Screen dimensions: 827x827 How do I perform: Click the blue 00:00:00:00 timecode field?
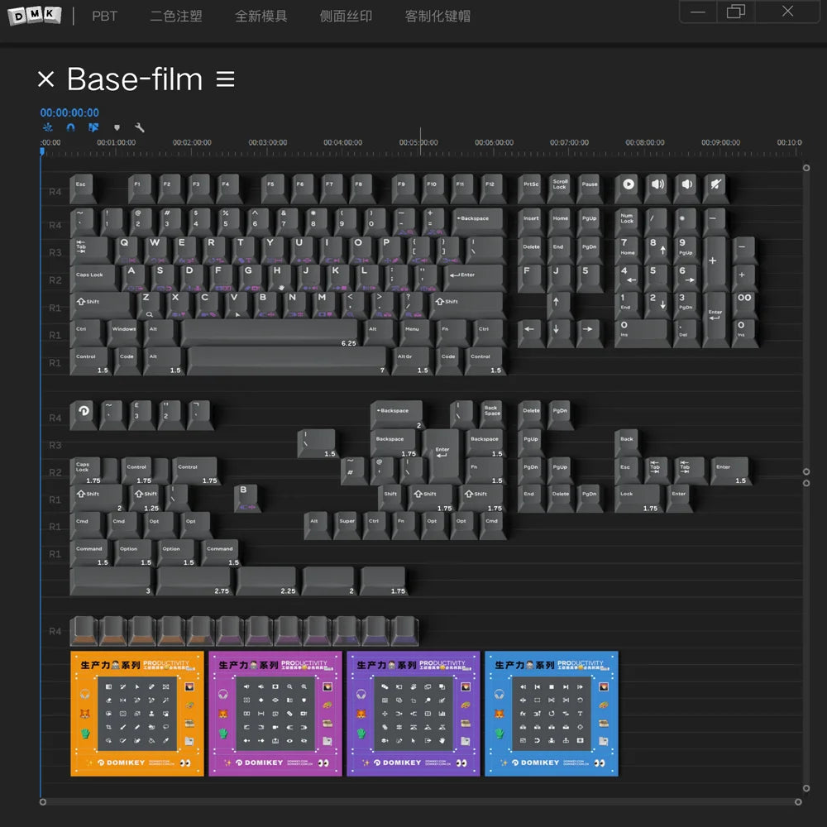tap(69, 112)
